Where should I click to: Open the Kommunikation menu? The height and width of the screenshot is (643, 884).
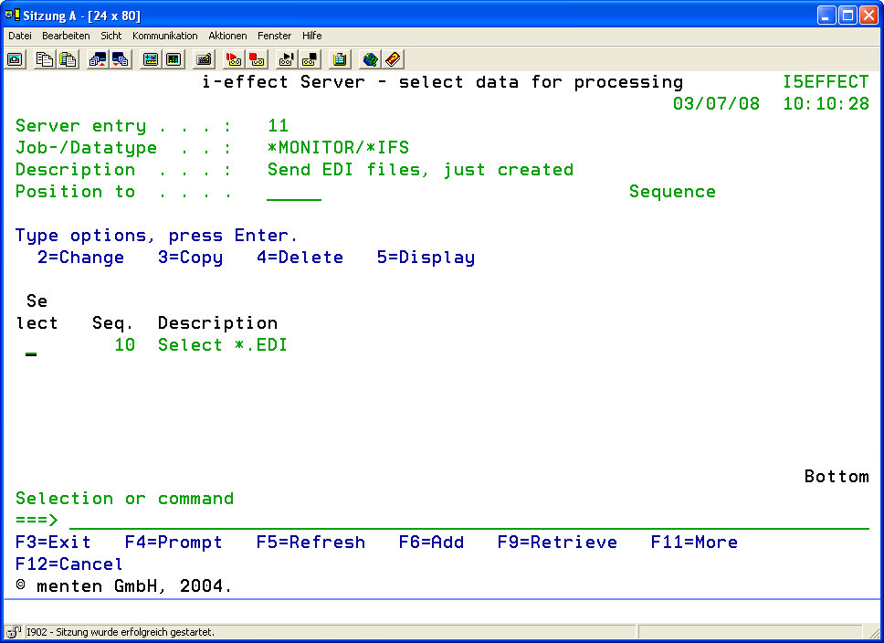164,36
